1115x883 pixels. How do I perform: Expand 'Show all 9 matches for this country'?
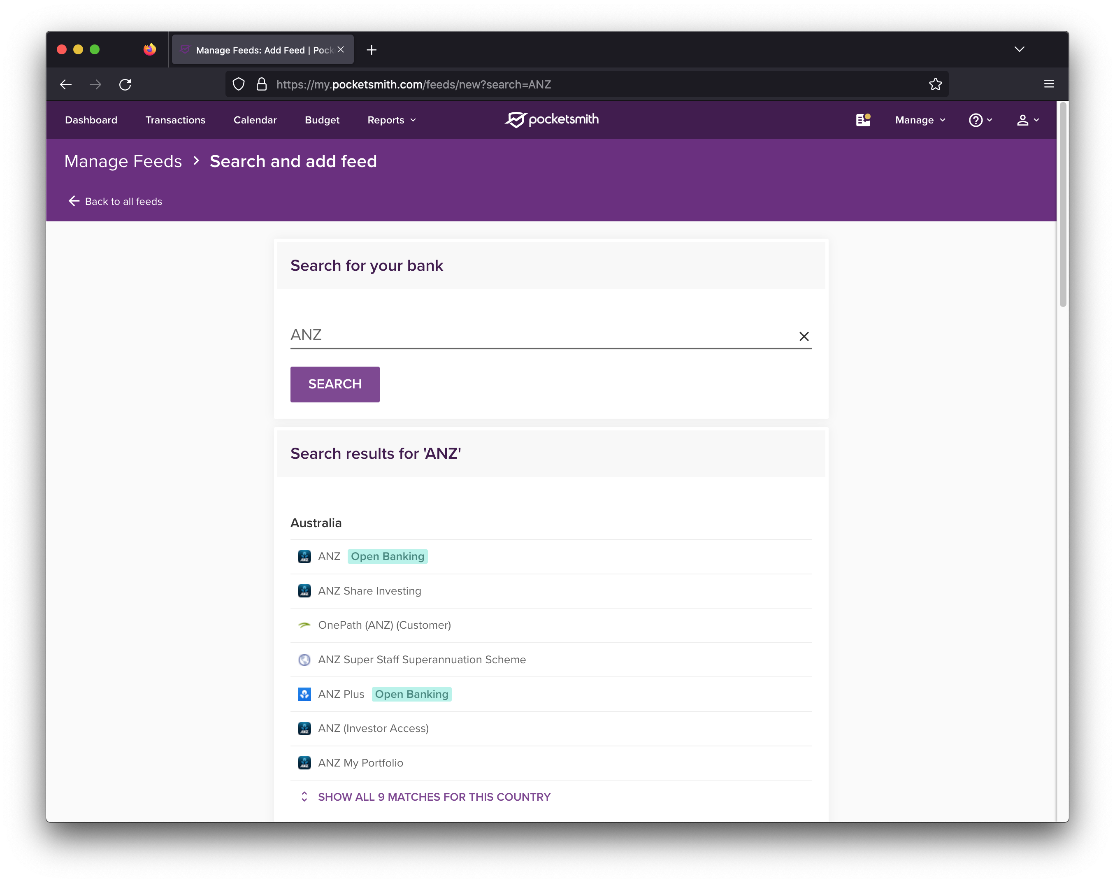point(434,796)
